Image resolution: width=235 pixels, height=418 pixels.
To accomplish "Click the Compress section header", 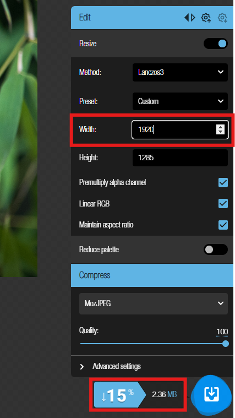I will (x=152, y=275).
